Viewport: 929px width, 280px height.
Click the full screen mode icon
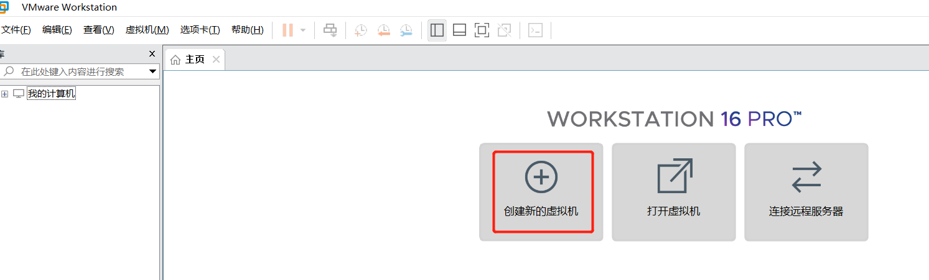(482, 30)
